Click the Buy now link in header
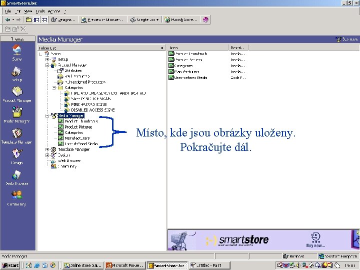The width and height of the screenshot is (360, 270). (347, 39)
